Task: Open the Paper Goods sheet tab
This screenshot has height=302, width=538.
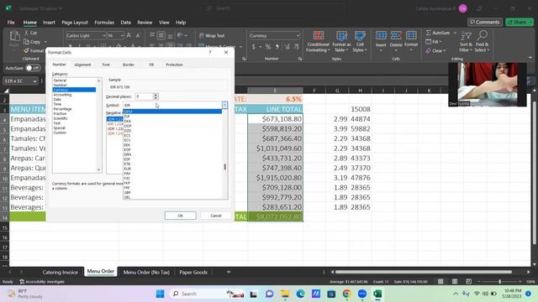Action: coord(193,272)
